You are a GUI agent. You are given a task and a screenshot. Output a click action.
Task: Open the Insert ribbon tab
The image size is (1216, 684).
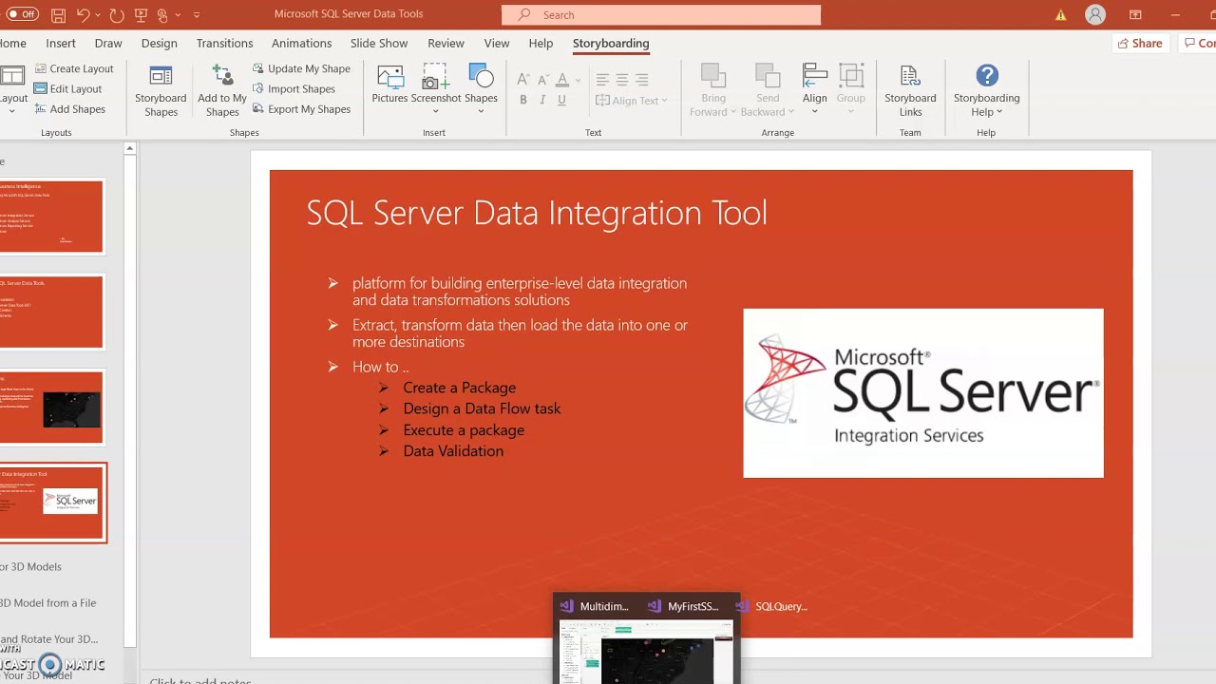61,43
